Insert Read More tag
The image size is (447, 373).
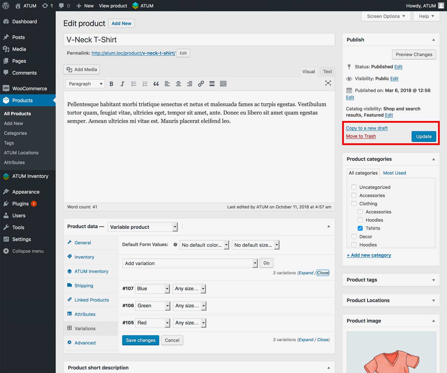pos(212,84)
